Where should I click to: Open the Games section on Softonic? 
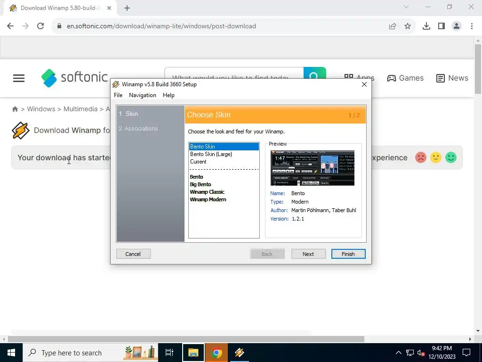405,78
